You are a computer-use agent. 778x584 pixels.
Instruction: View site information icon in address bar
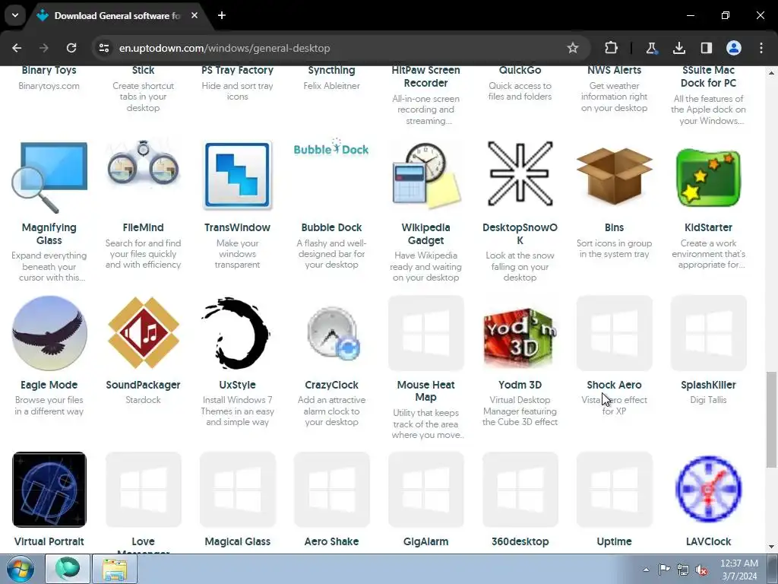point(103,48)
